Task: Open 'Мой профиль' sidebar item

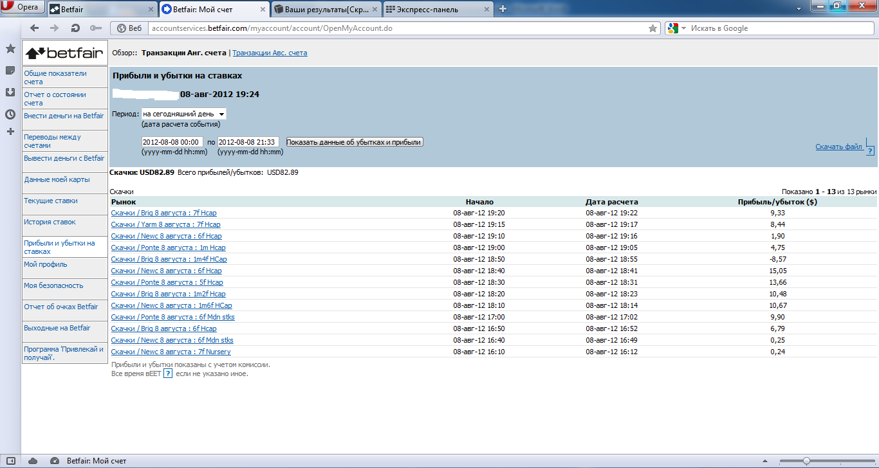Action: 64,268
